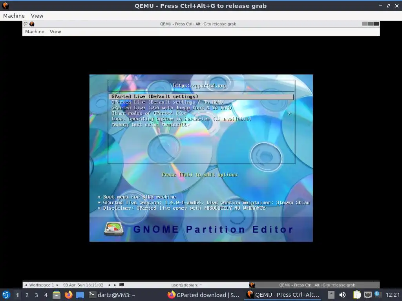Screen dimensions: 402x301
Task: Click the Workspace 1 label in inner panel
Action: 42,285
